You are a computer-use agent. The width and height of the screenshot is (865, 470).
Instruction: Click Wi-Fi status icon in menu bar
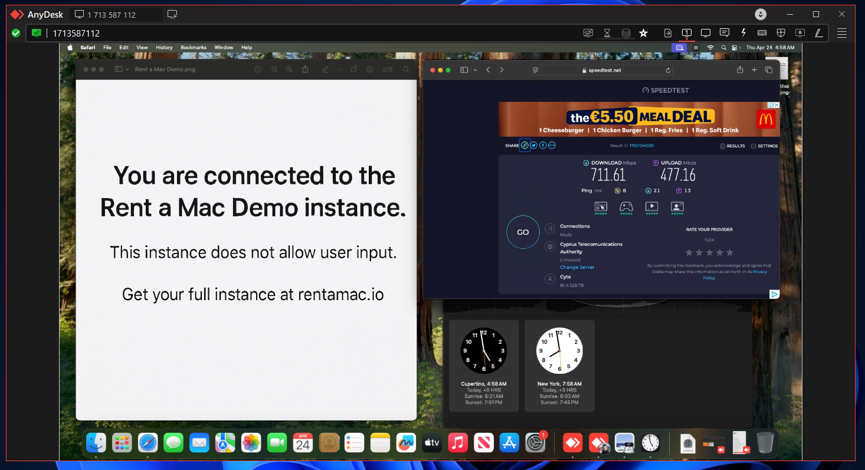[710, 47]
